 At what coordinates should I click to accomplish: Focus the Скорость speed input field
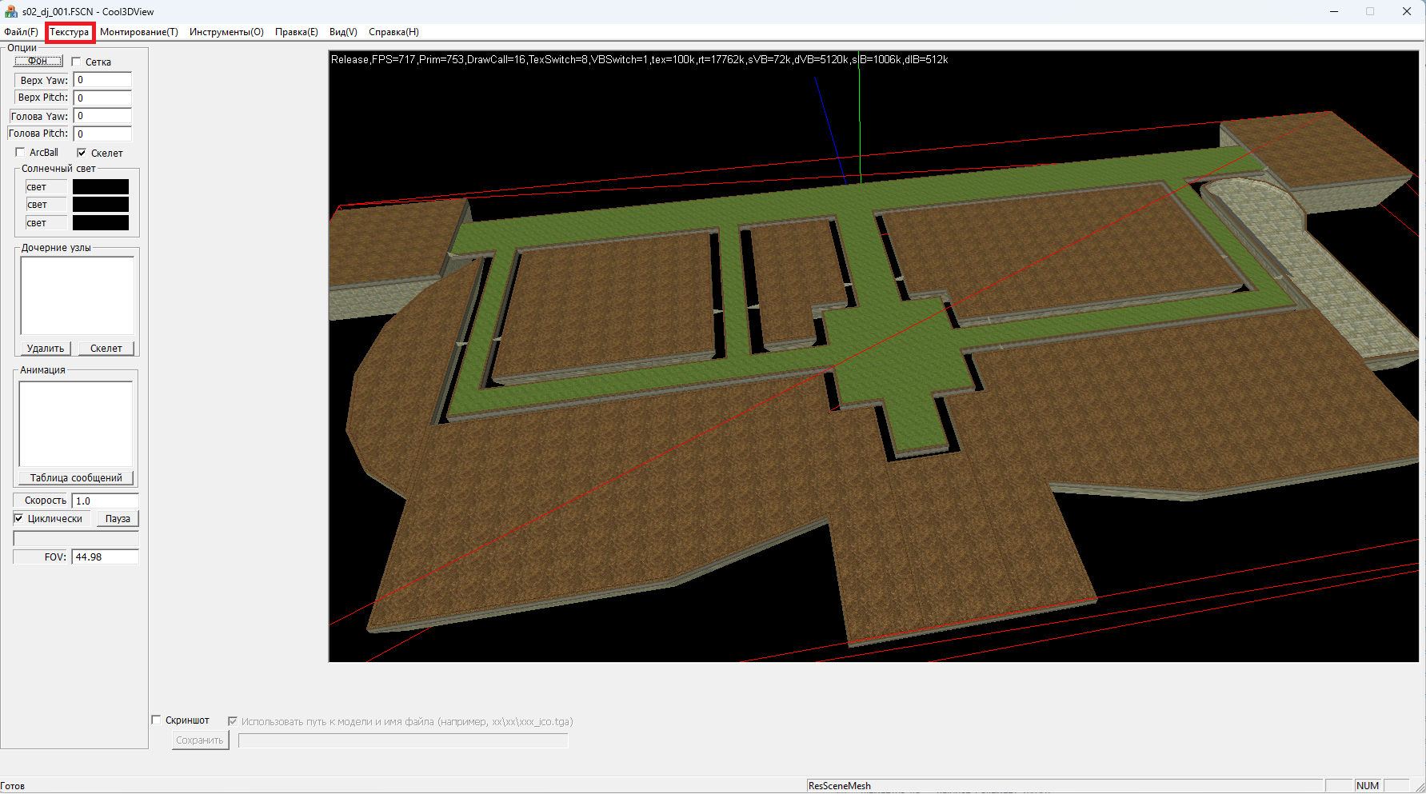(105, 501)
